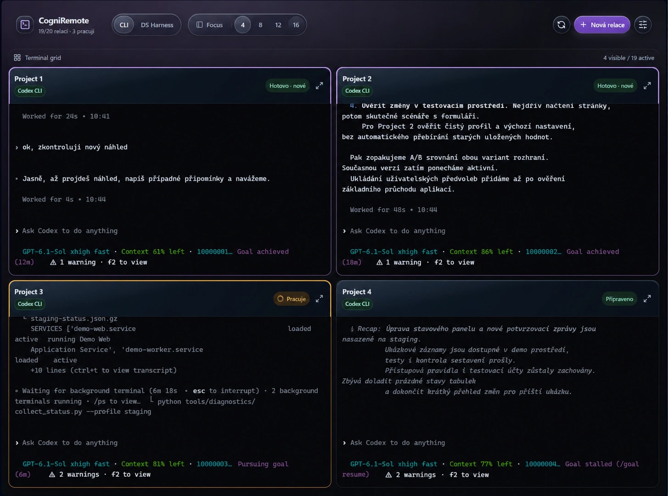Image resolution: width=668 pixels, height=496 pixels.
Task: Click '19/20 relací · 3 pracují' subtitle
Action: click(x=66, y=31)
